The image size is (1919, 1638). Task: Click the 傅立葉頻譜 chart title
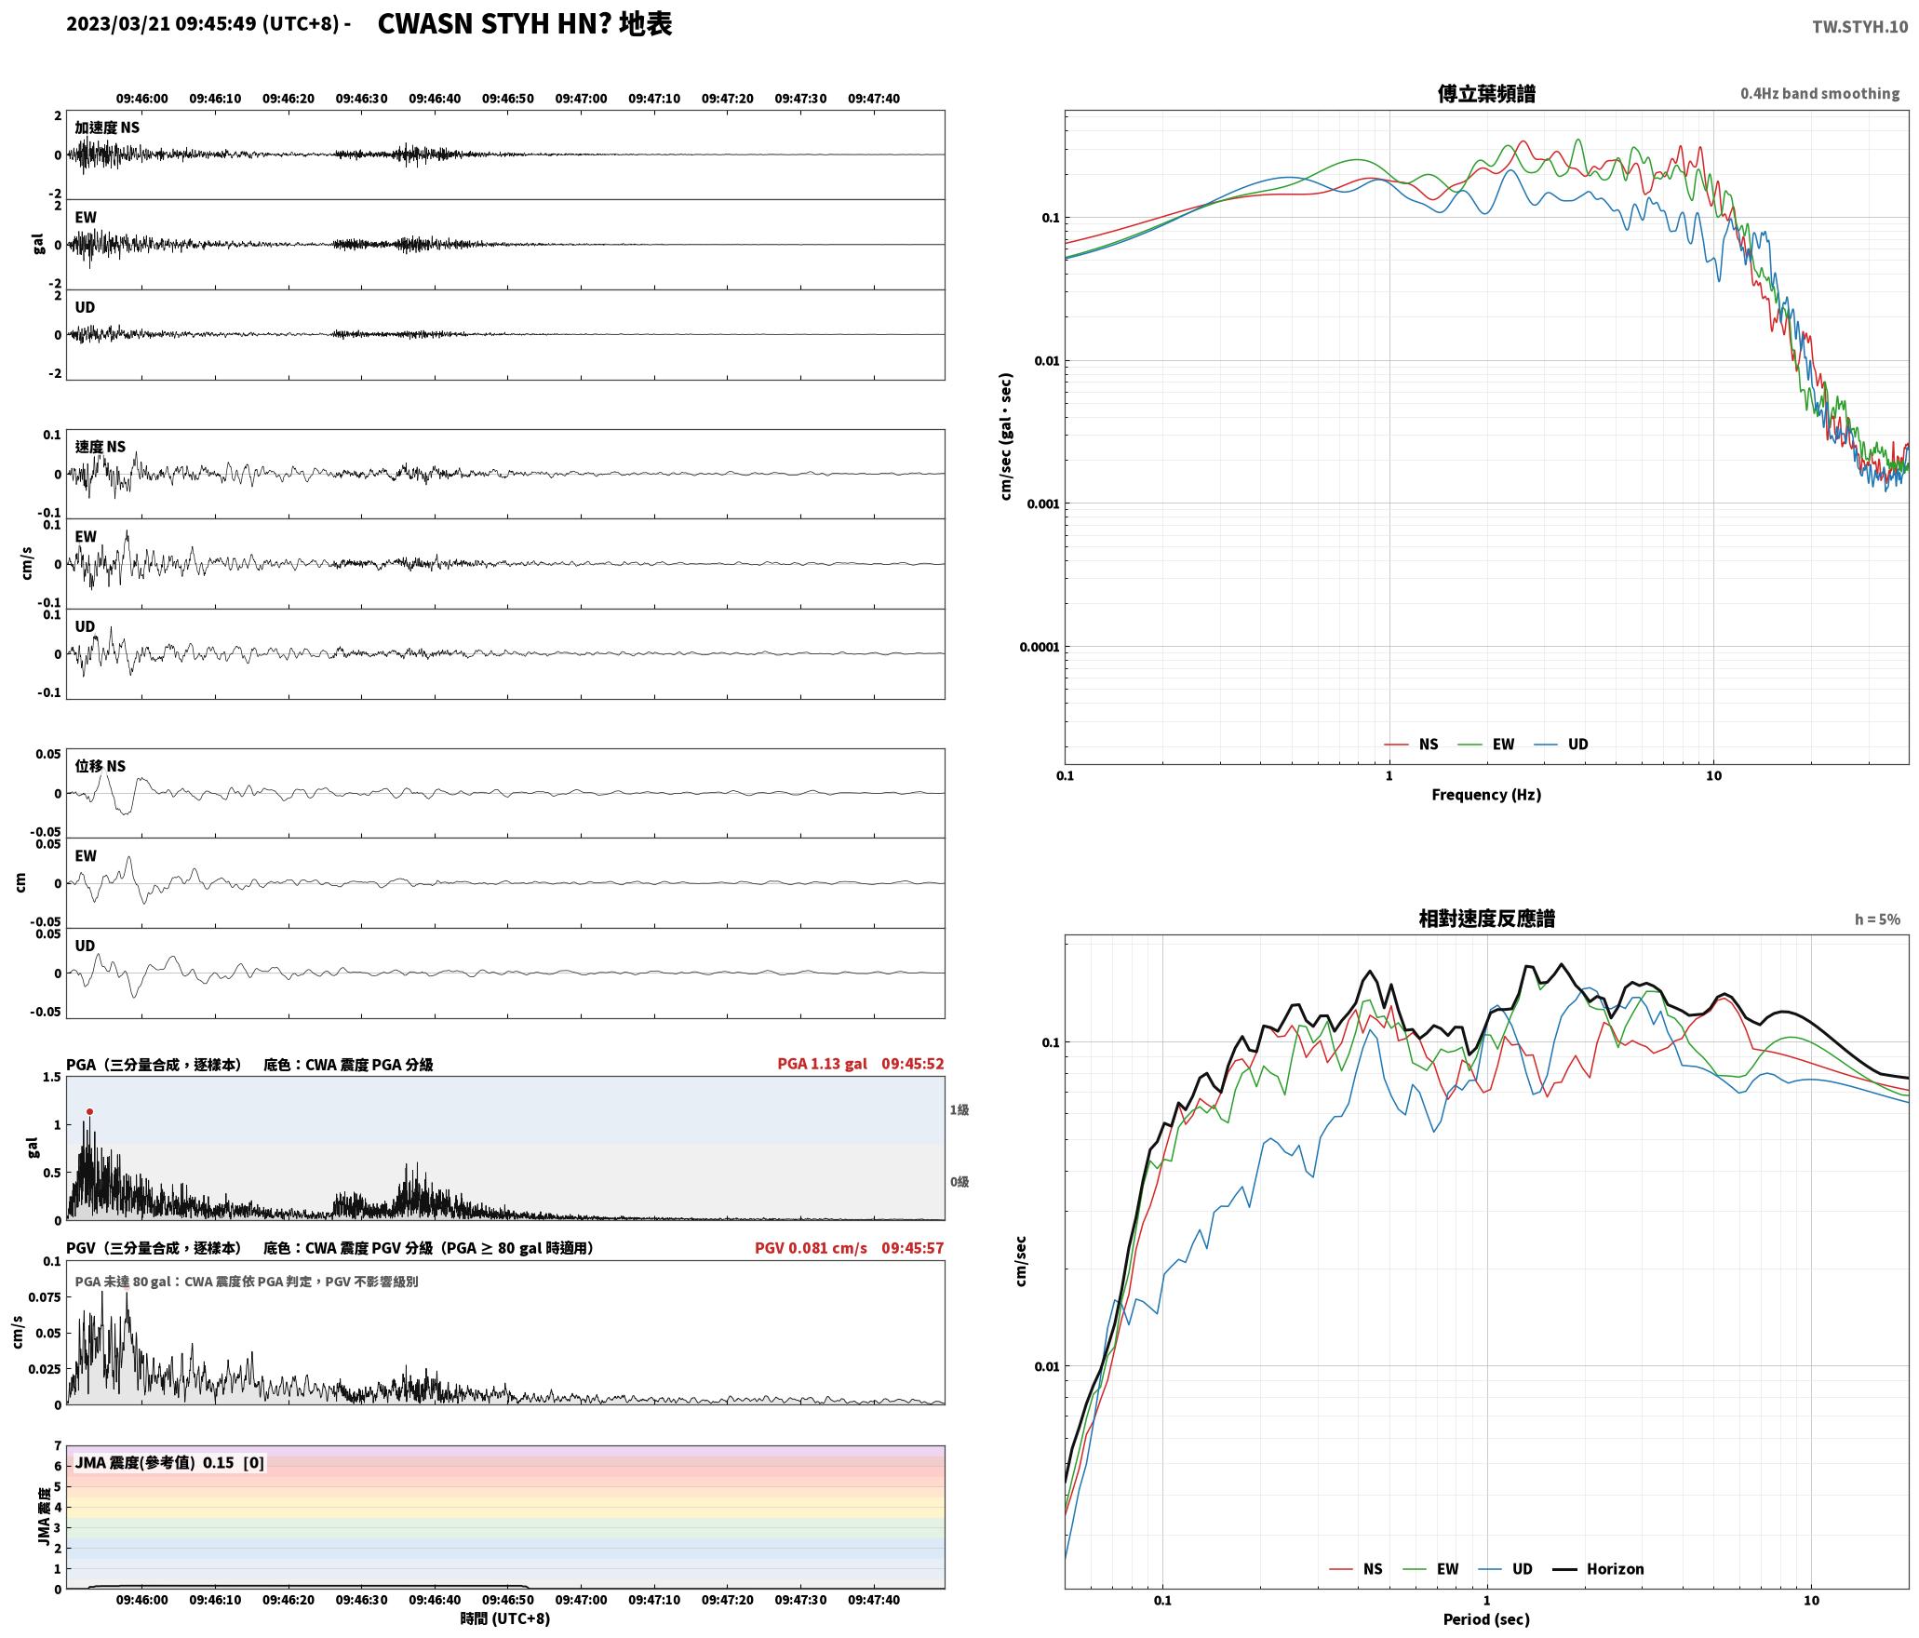(1486, 94)
